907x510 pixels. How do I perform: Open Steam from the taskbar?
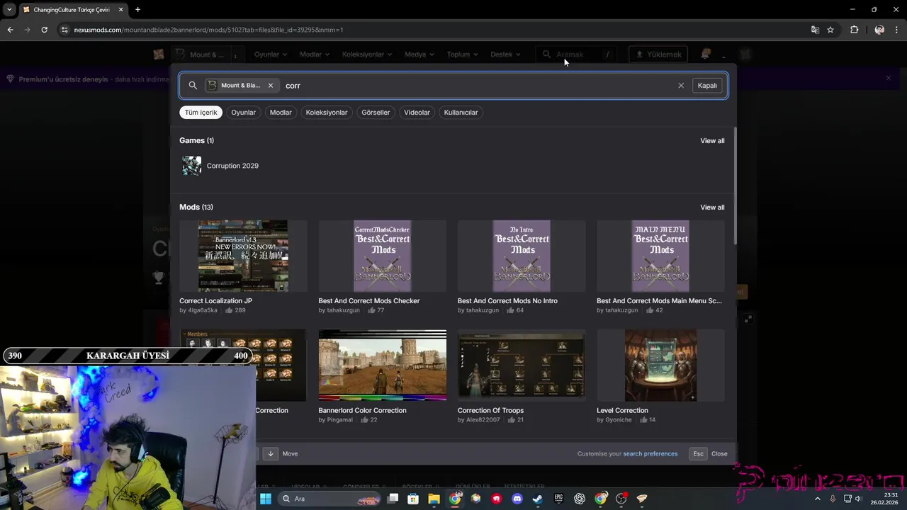click(x=538, y=499)
